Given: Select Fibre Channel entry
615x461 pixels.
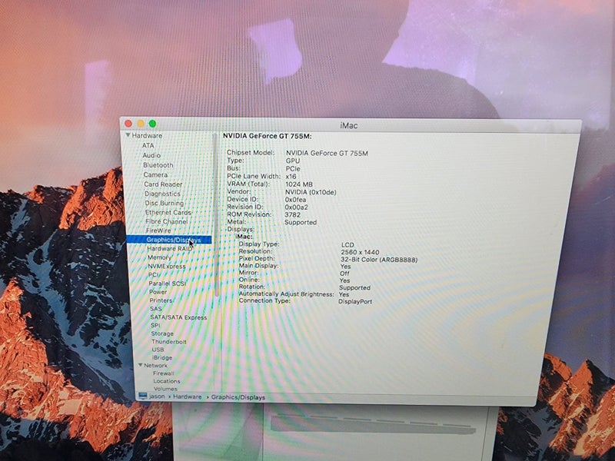Looking at the screenshot, I should [x=166, y=221].
